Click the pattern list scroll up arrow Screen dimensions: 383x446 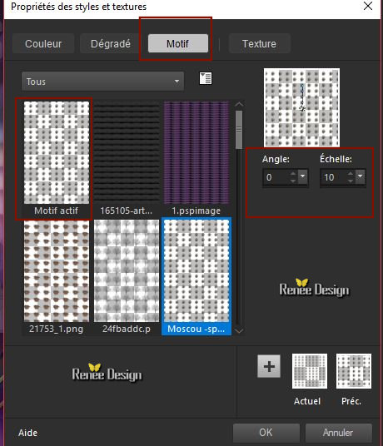click(x=239, y=105)
